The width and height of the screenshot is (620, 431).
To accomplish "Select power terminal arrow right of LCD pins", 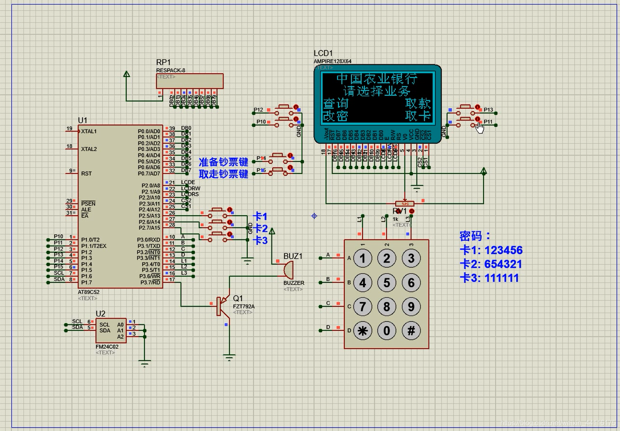I will [484, 171].
